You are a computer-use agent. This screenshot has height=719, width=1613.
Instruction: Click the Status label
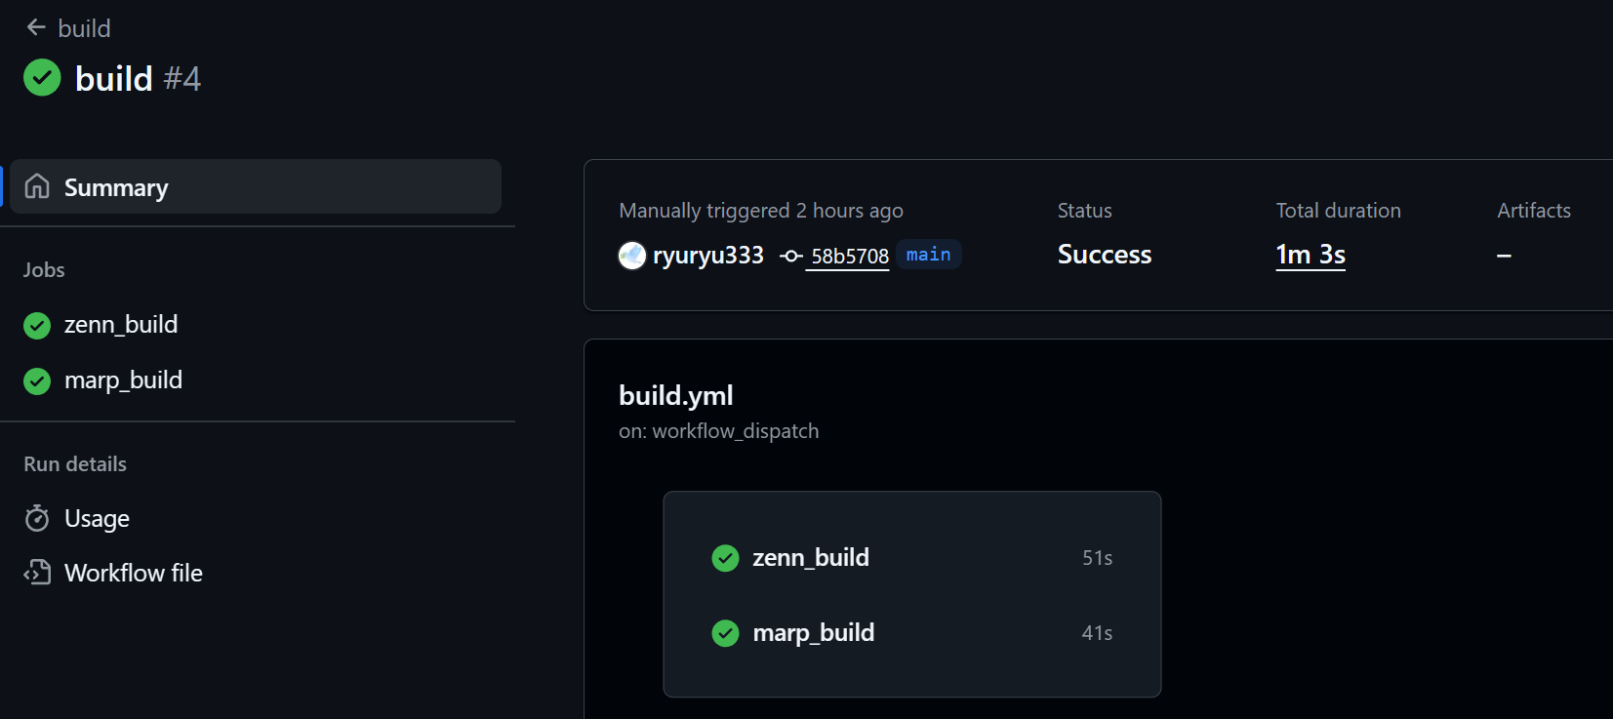1084,211
